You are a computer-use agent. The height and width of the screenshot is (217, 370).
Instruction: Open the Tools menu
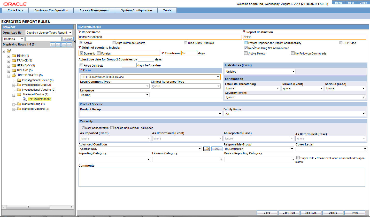tap(167, 10)
